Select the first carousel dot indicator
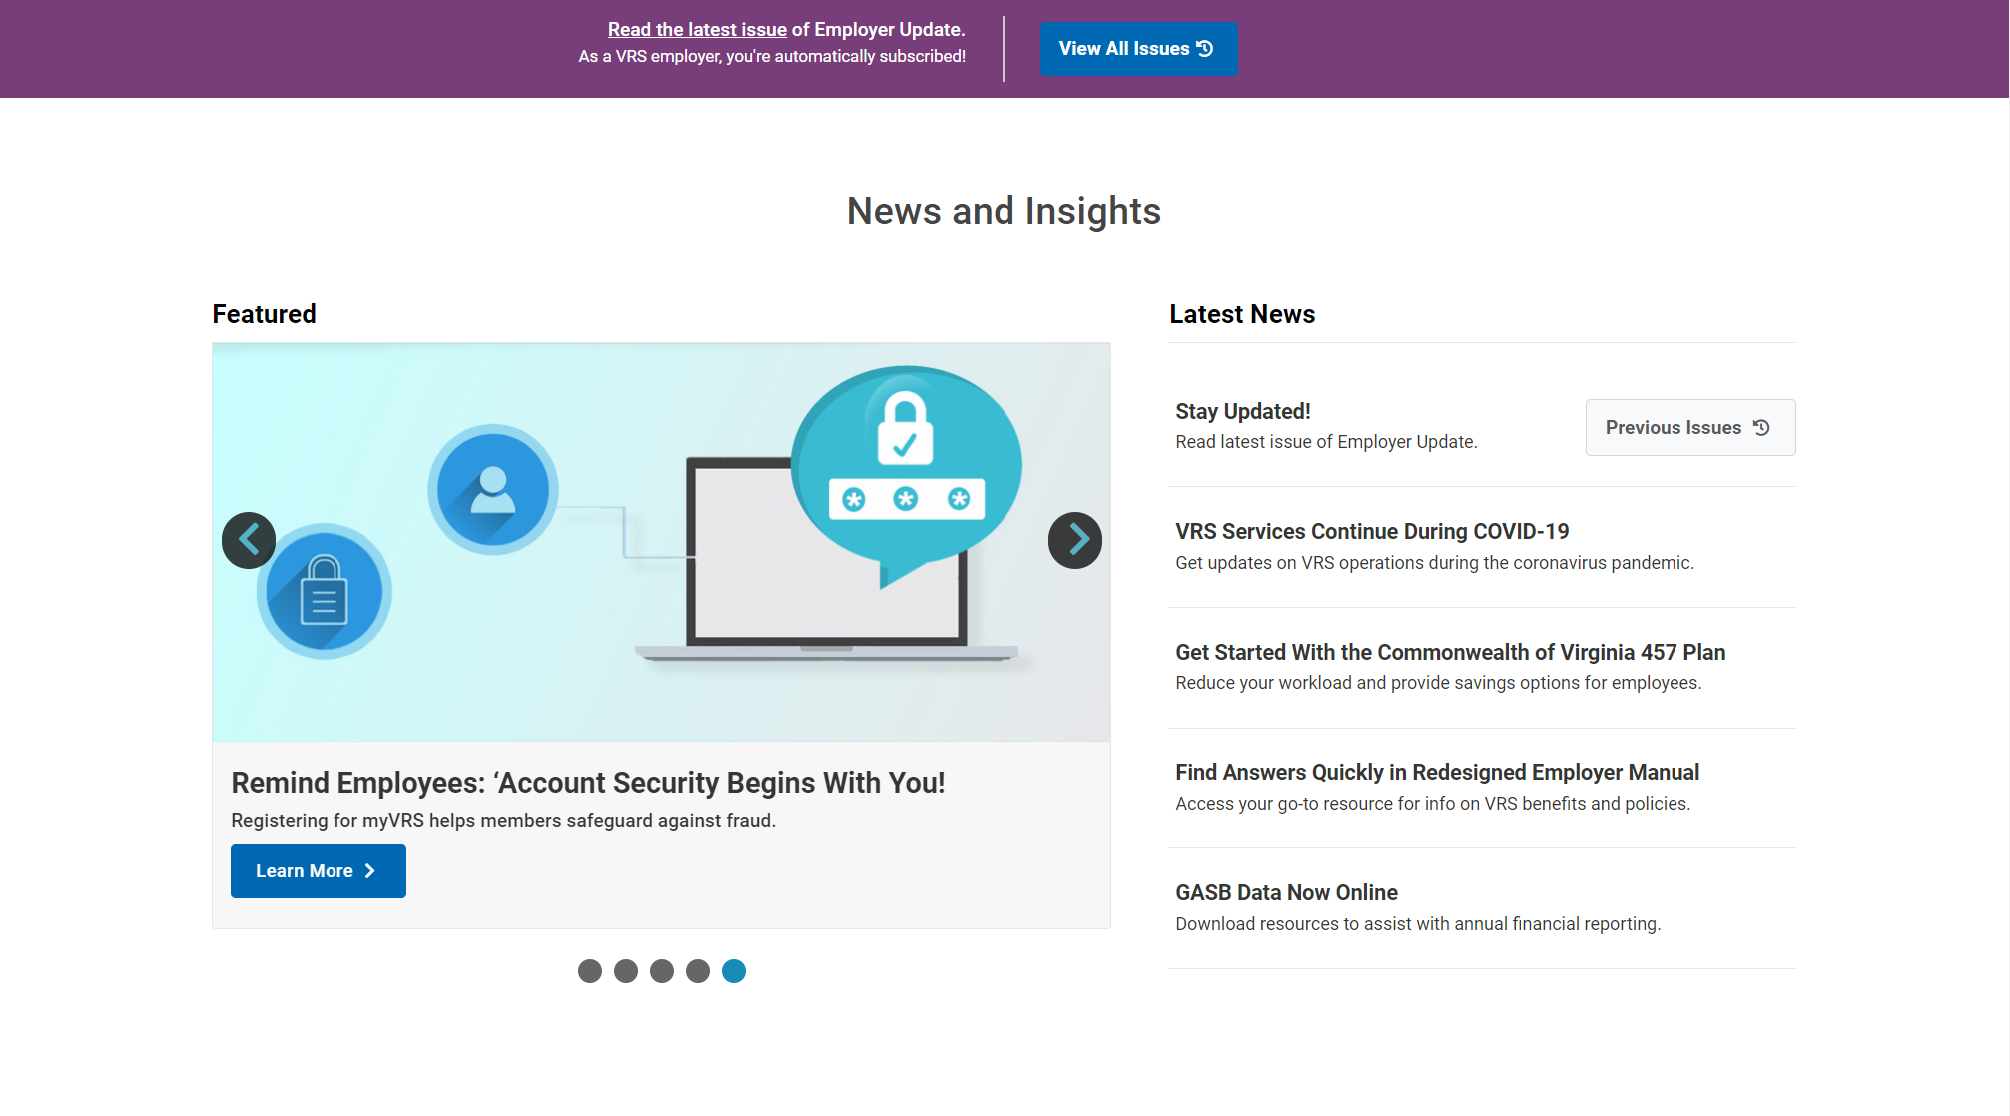Image resolution: width=2010 pixels, height=1116 pixels. [x=590, y=971]
